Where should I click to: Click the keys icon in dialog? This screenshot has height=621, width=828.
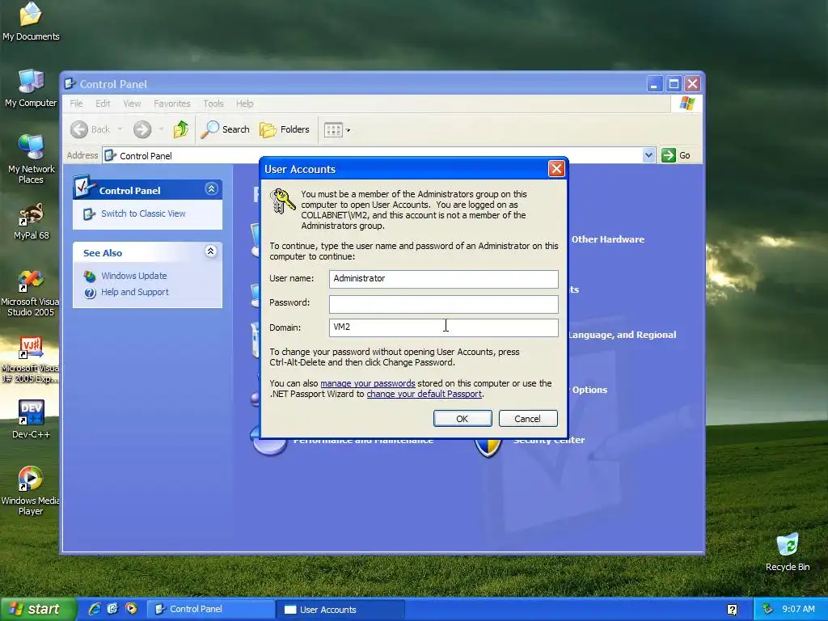(282, 201)
